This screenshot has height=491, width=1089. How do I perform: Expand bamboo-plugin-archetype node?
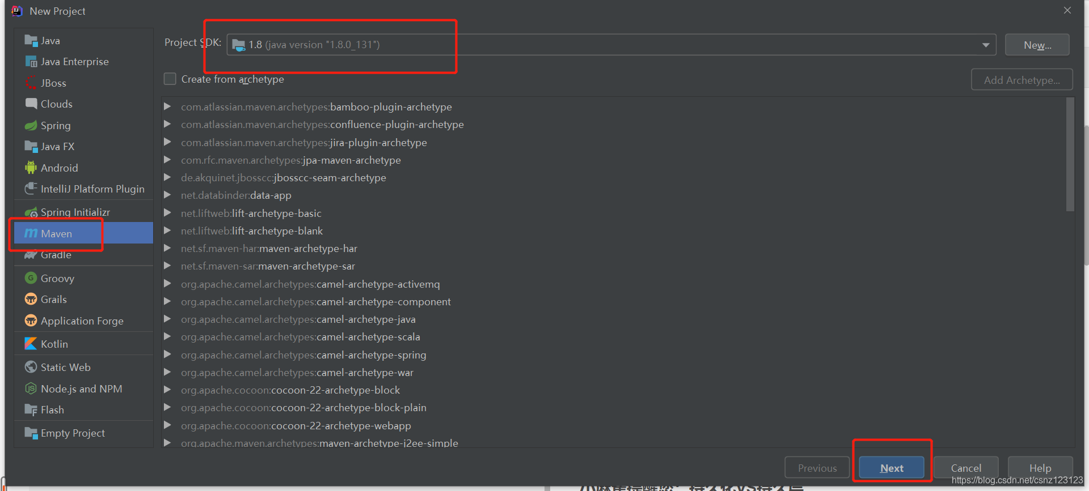tap(167, 106)
